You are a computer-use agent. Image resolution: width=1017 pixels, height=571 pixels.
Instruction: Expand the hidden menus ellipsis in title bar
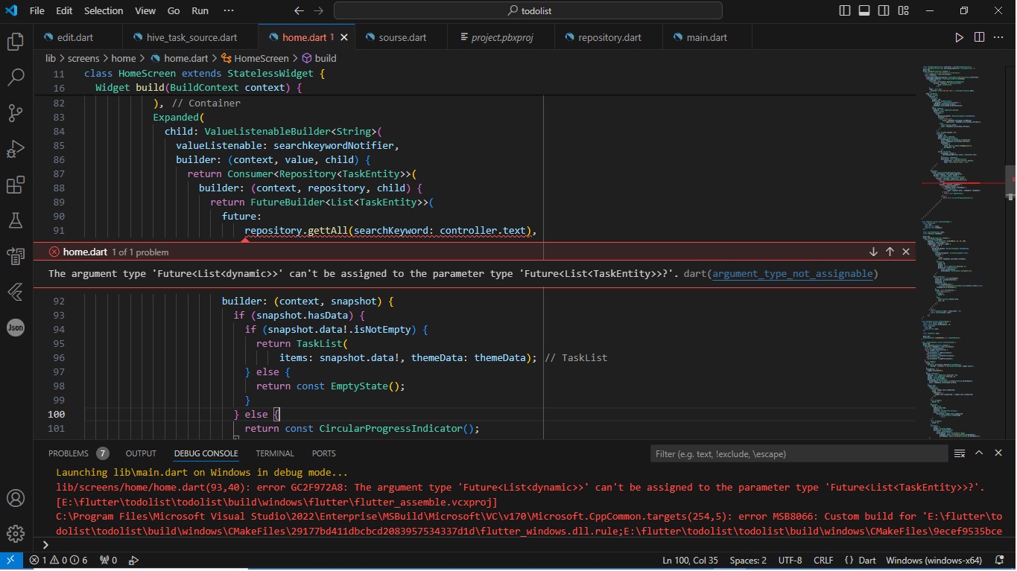point(229,11)
